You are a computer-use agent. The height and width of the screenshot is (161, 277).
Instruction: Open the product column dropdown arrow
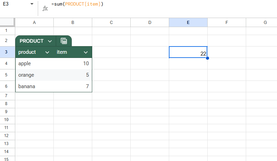[47, 52]
